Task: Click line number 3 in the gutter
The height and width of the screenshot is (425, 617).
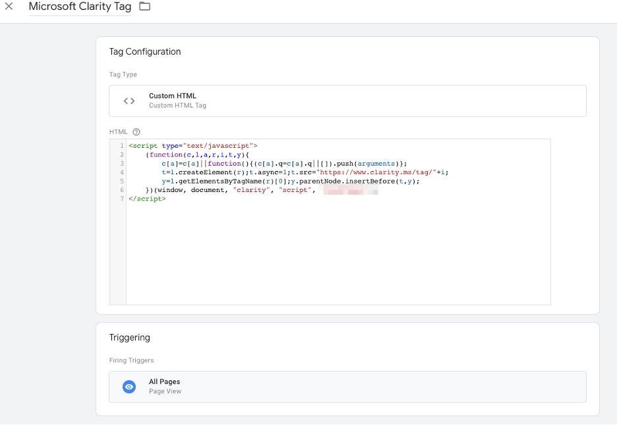Action: [x=121, y=164]
